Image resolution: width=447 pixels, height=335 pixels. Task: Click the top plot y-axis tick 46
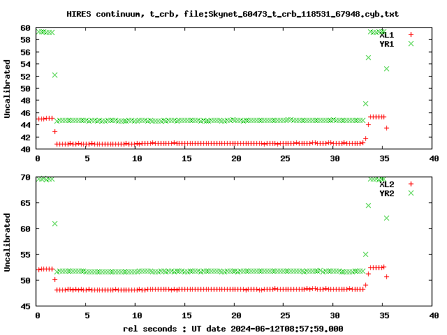click(25, 113)
